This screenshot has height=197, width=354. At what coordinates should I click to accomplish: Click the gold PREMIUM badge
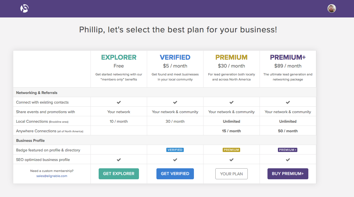click(x=231, y=150)
